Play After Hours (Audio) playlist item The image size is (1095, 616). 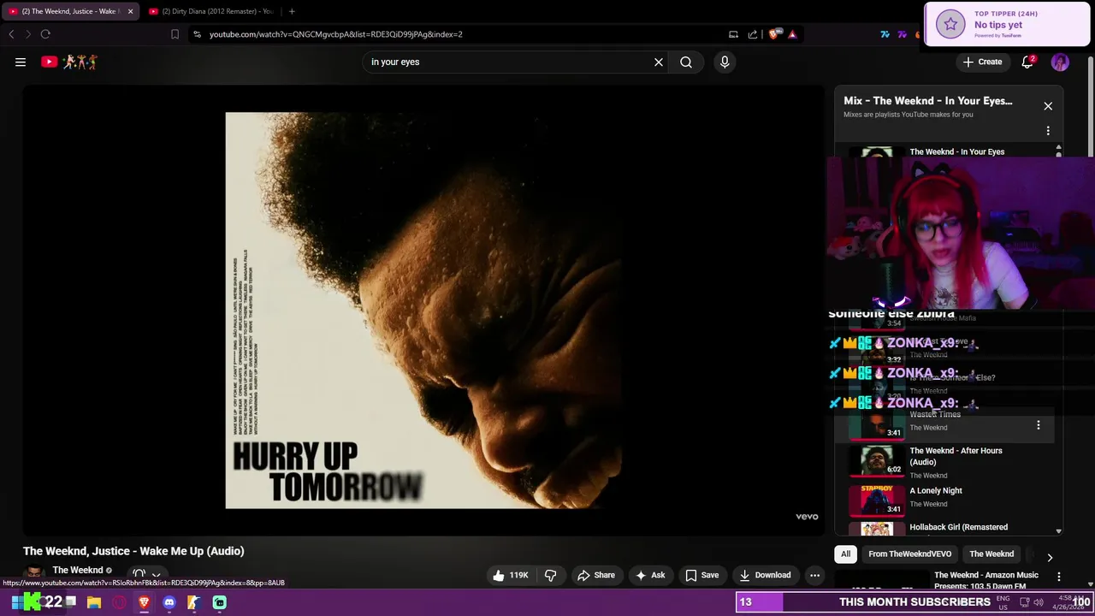coord(945,462)
